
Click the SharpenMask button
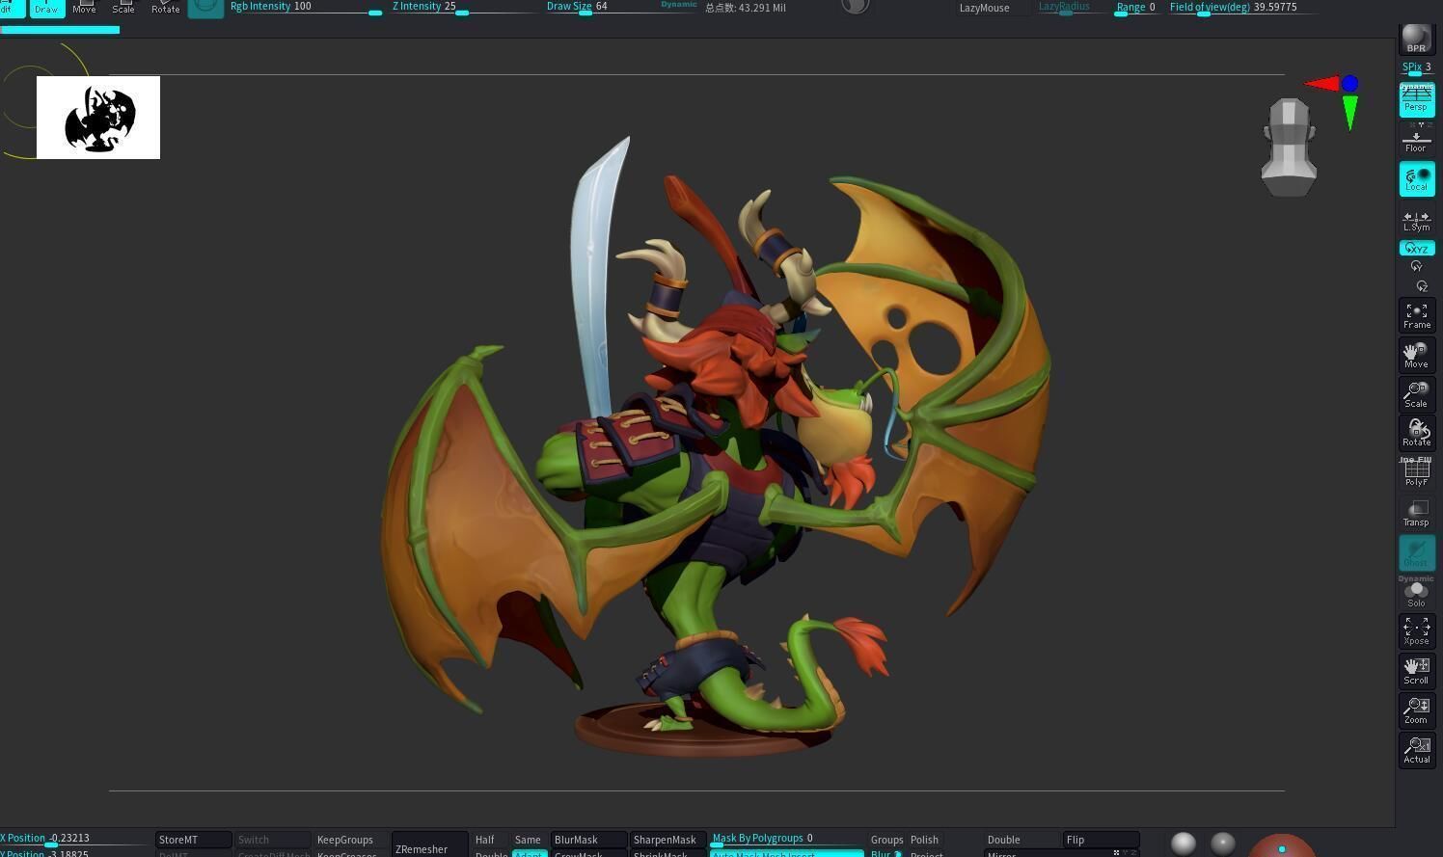tap(667, 840)
